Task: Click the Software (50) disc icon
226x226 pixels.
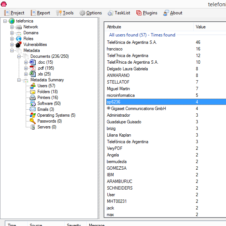Action: (x=33, y=103)
